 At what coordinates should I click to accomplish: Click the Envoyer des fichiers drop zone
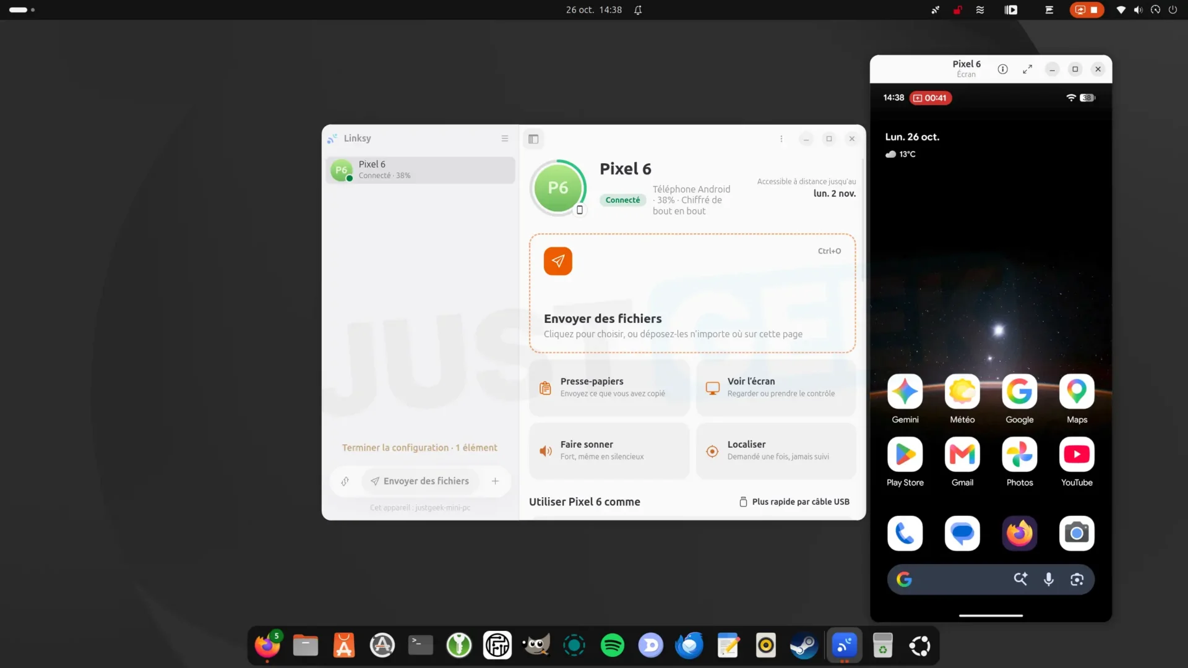click(692, 293)
